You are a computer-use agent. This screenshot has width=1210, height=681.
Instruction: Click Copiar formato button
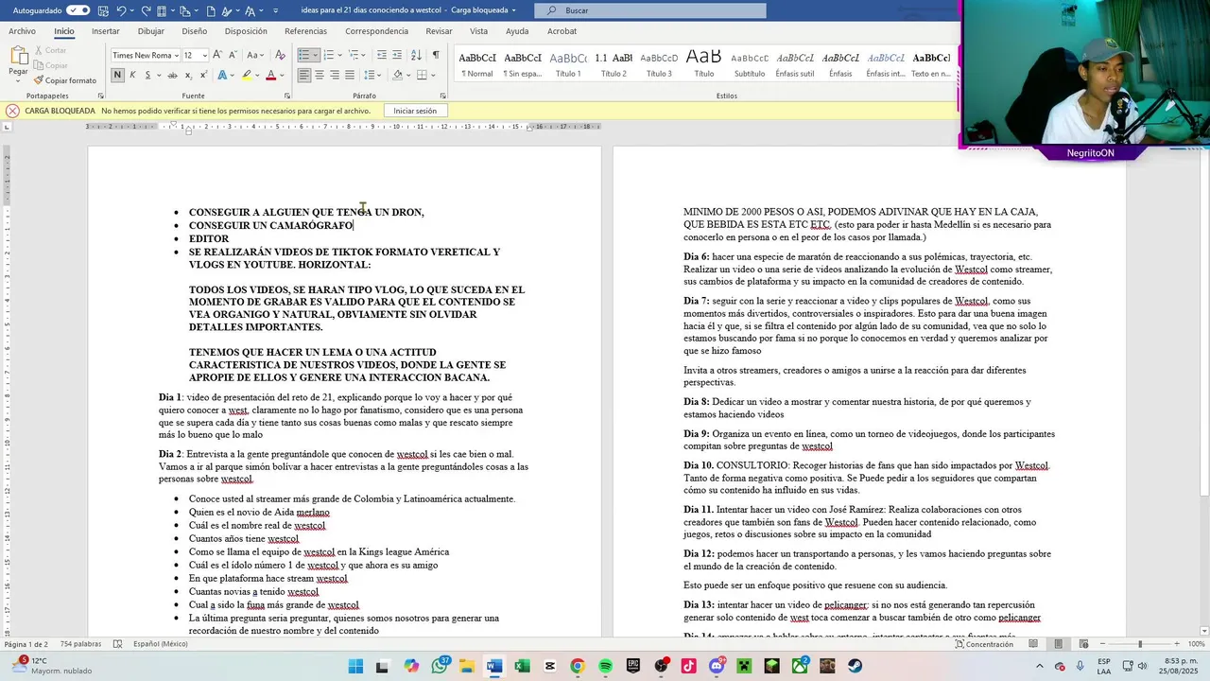tap(65, 80)
